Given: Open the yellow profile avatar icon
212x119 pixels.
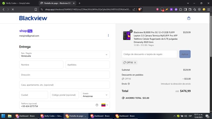Looking at the screenshot, I should [x=204, y=10].
